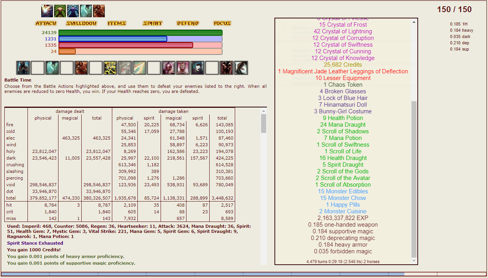Click the loot log scrollbar thumb

[414, 179]
